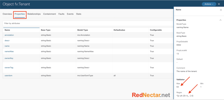Go to the Containment tab
This screenshot has height=100, width=224.
49,14
